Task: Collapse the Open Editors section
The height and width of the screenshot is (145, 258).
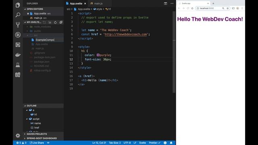Action: click(25, 9)
